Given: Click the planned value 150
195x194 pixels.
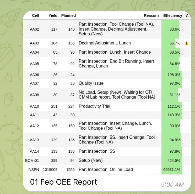Looking at the screenshot, I should pyautogui.click(x=71, y=126).
